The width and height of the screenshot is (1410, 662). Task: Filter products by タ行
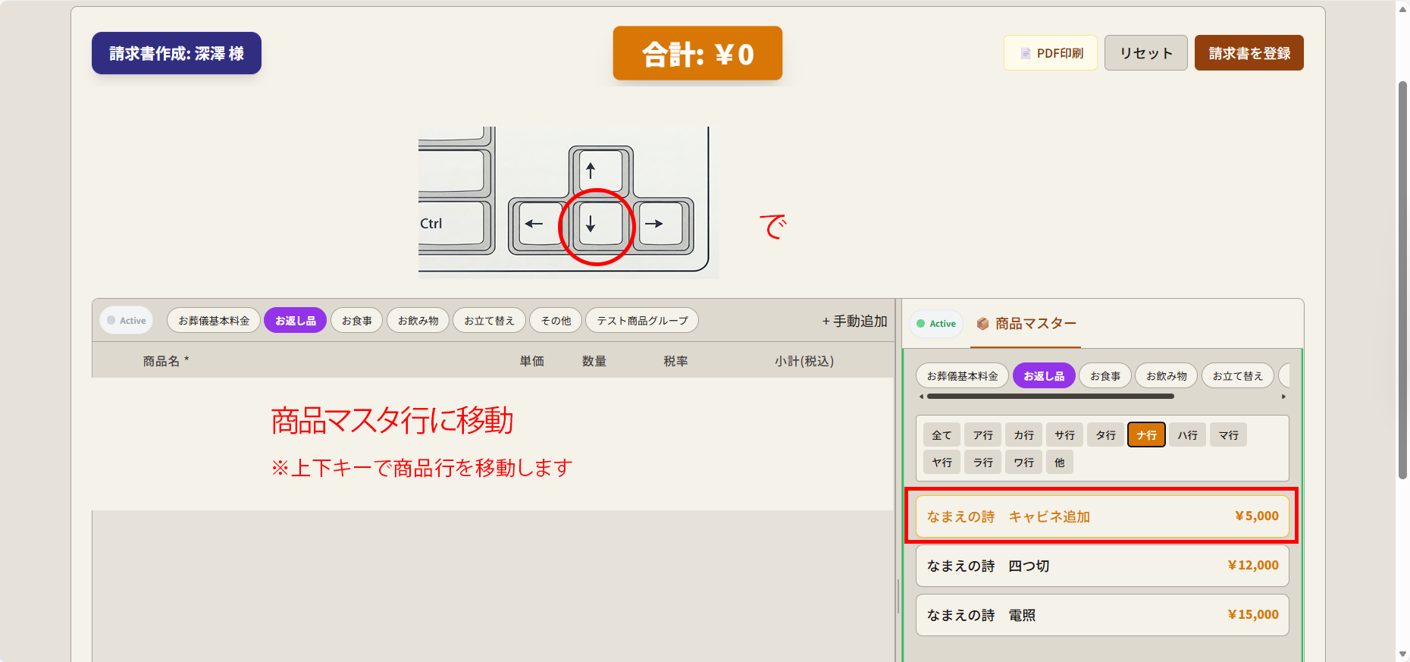1105,435
